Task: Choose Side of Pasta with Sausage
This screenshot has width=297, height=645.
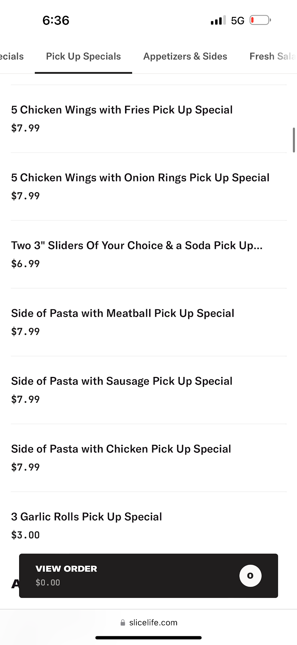Action: [x=122, y=381]
